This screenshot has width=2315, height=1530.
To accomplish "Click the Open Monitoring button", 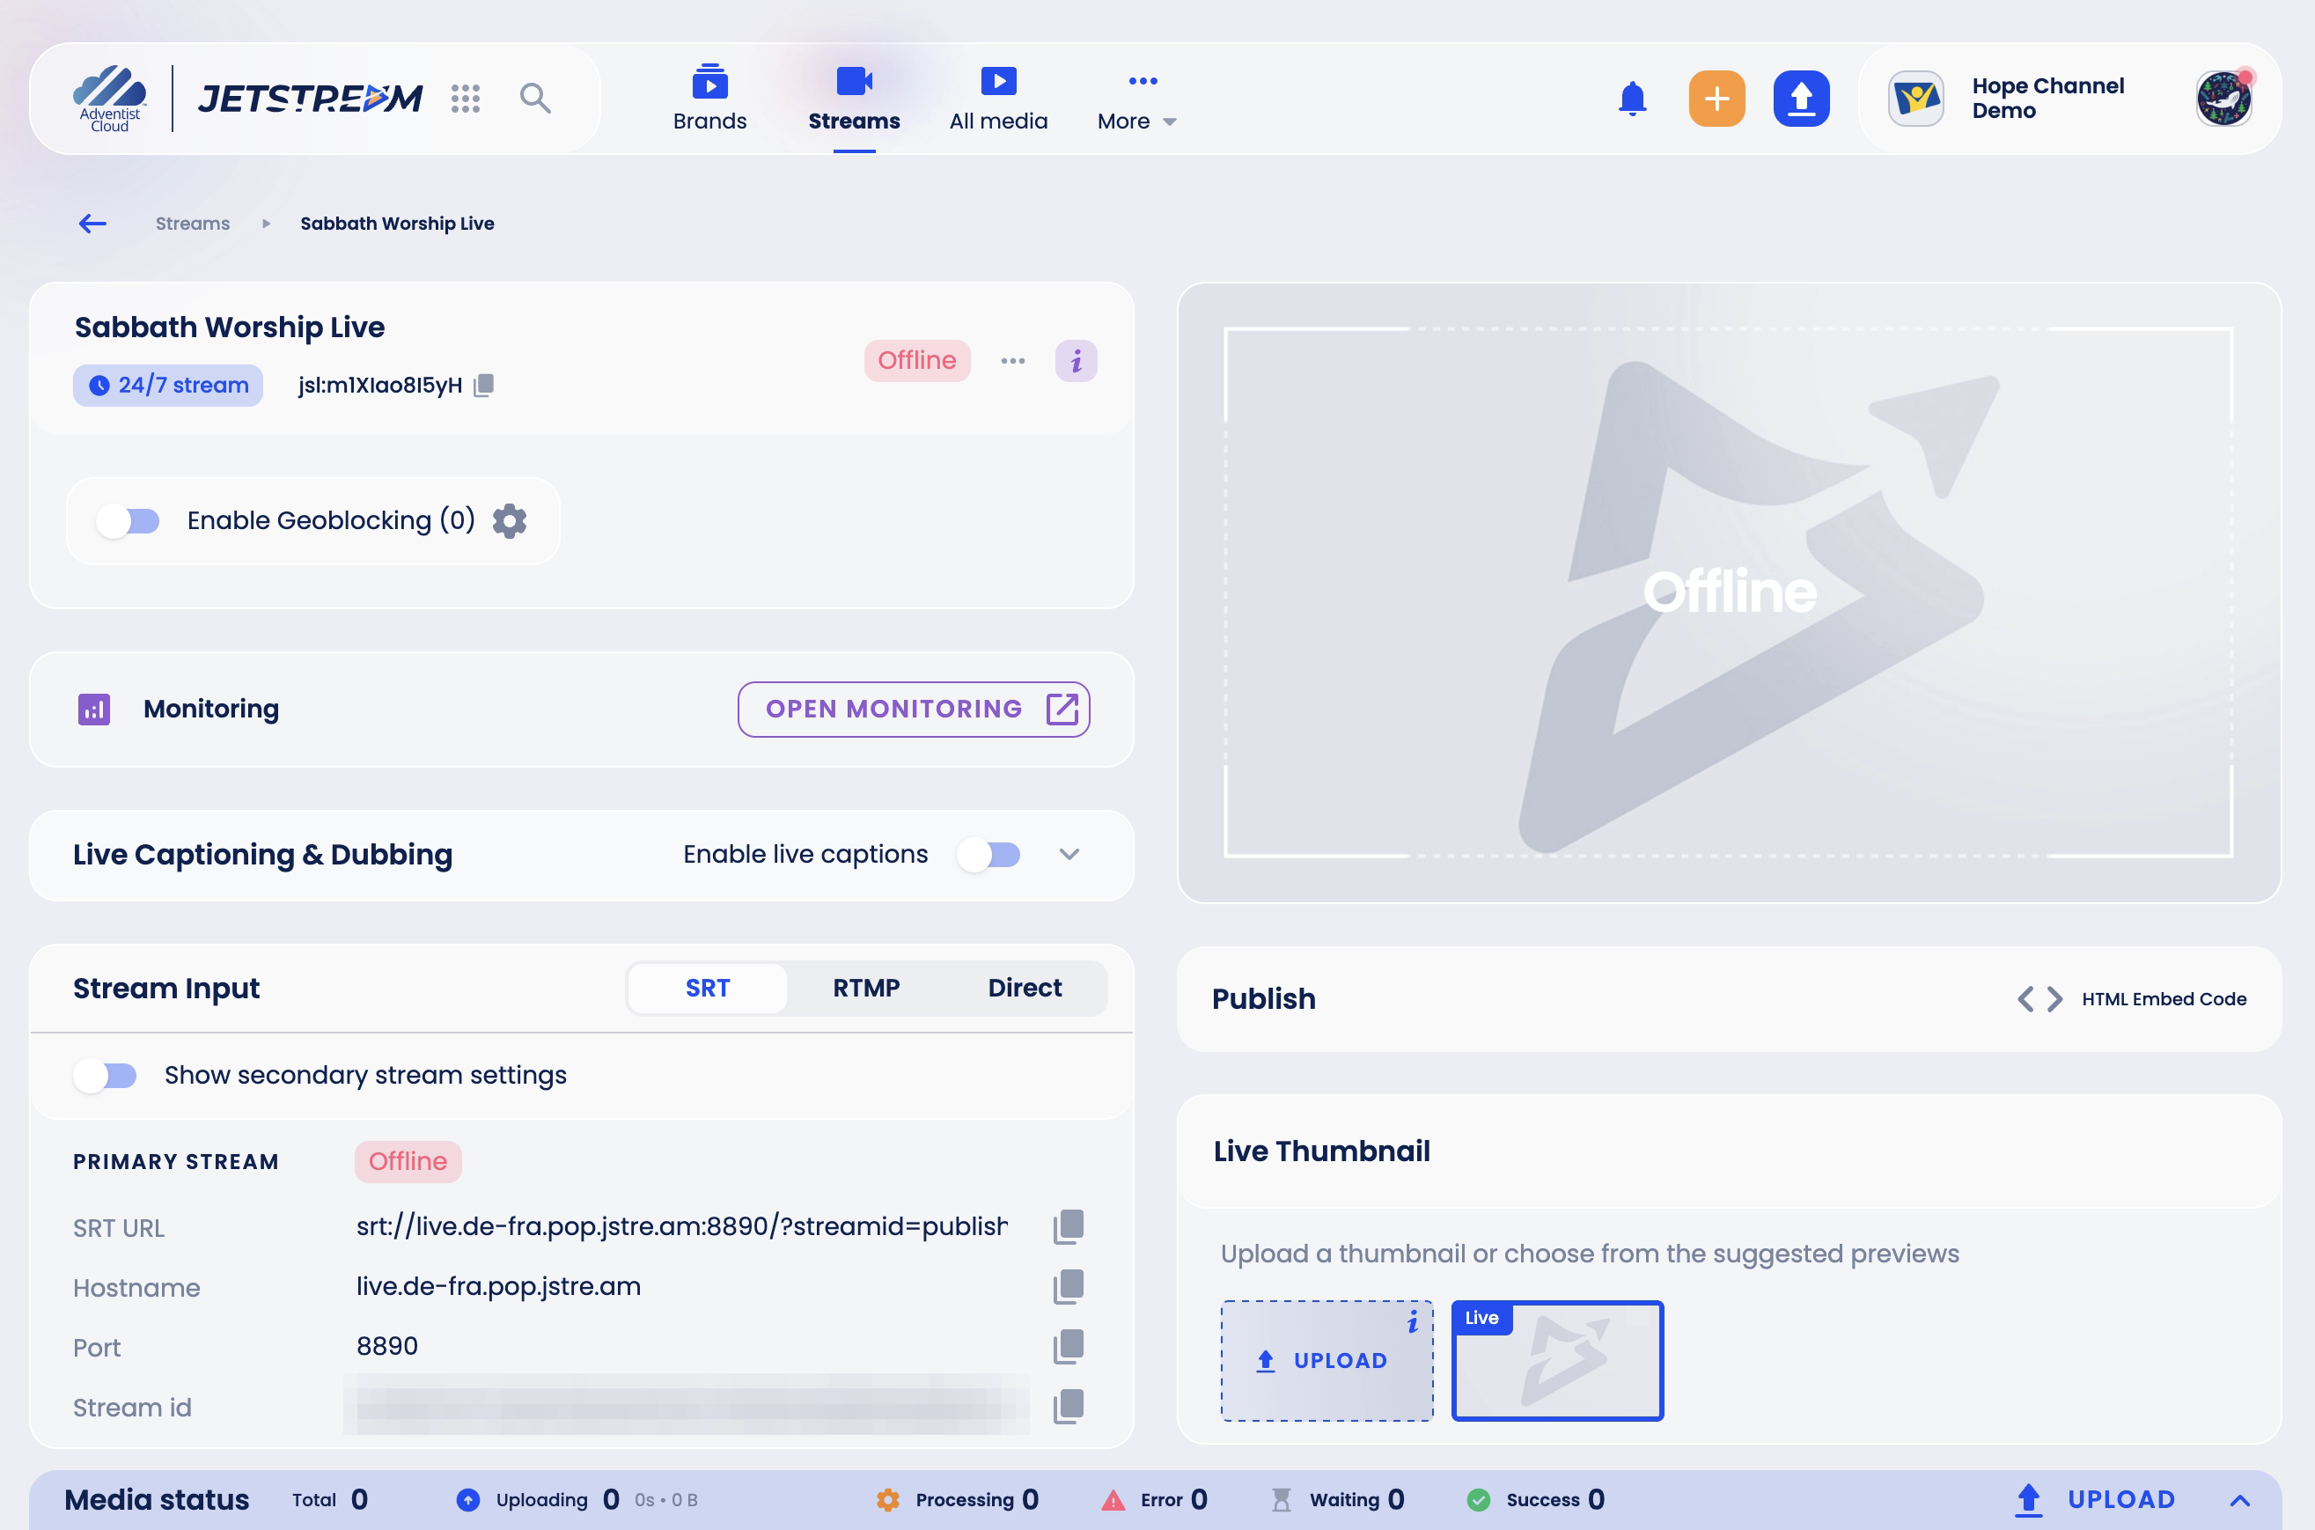I will (x=913, y=710).
